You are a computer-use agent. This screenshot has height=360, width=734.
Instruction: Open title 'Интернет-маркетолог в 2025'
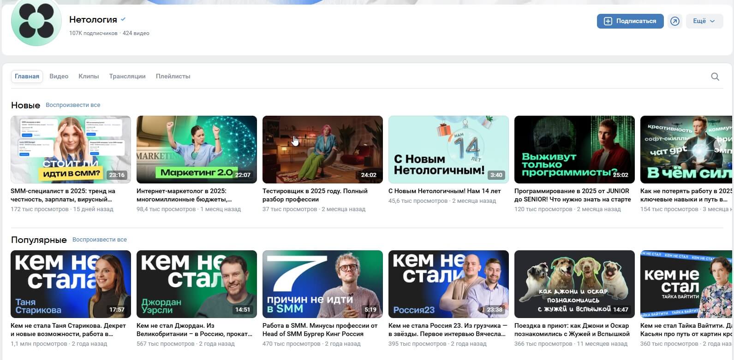[x=184, y=195]
